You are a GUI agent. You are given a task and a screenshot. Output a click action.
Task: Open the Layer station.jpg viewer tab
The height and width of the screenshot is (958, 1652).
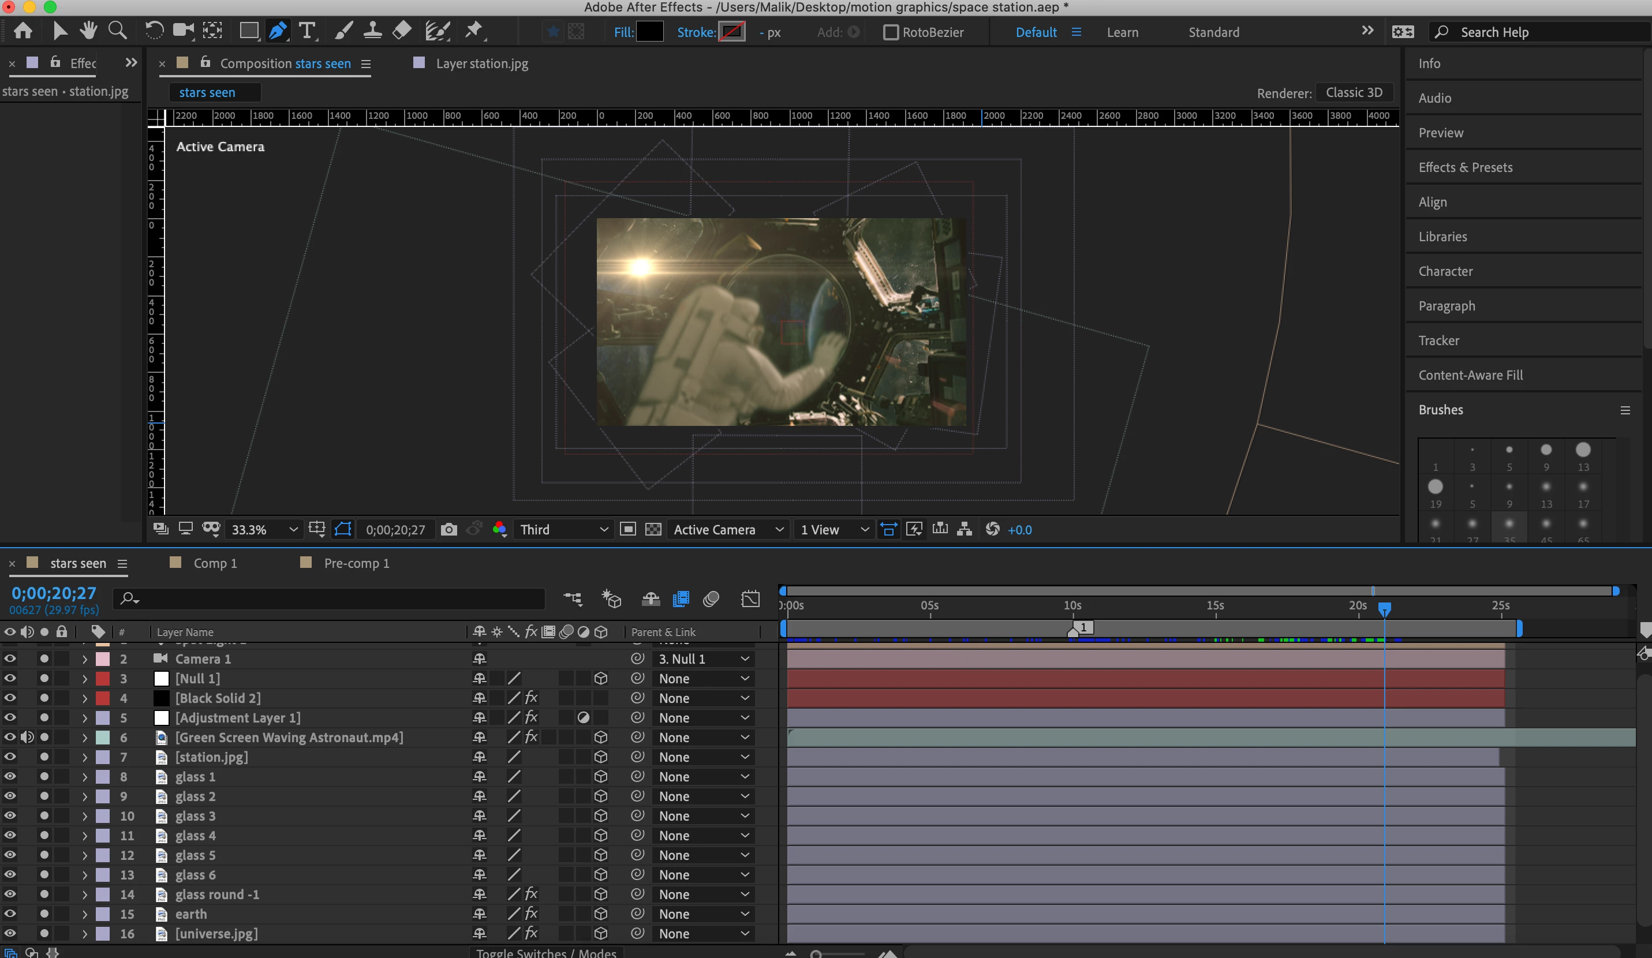tap(481, 63)
